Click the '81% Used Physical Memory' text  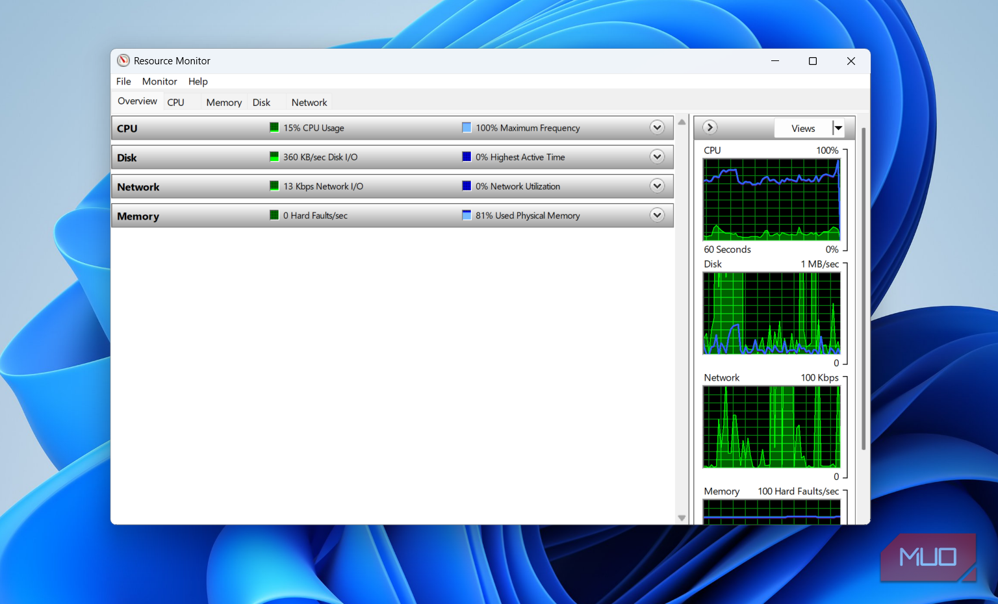point(528,216)
